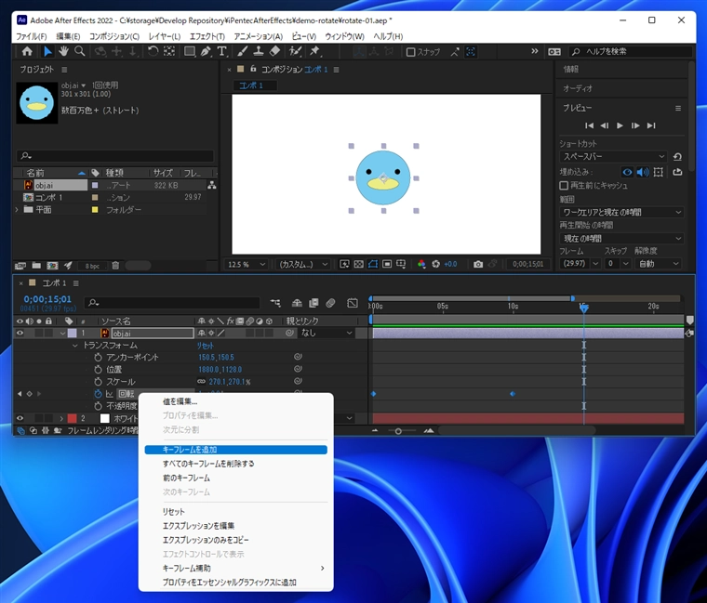The image size is (707, 603).
Task: Click the red label swatch of layer 2
Action: pos(73,418)
